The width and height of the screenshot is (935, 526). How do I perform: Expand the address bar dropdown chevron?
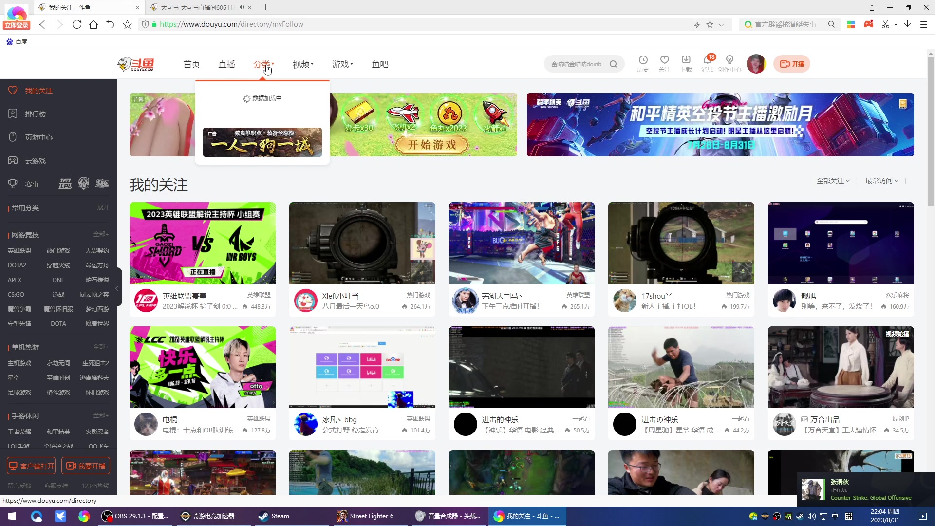pos(721,24)
